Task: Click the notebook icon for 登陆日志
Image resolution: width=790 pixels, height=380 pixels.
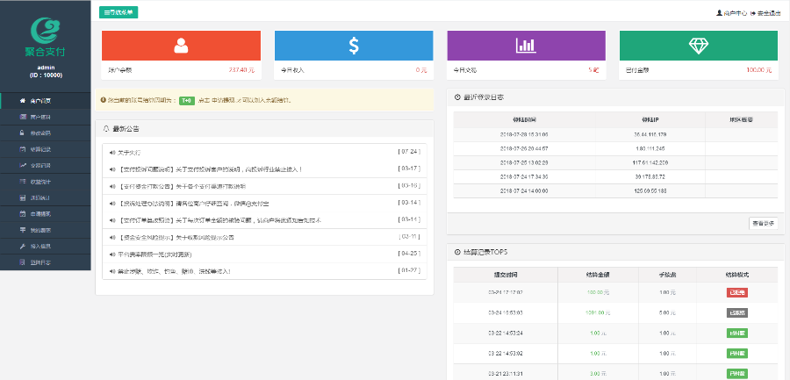Action: (x=22, y=262)
